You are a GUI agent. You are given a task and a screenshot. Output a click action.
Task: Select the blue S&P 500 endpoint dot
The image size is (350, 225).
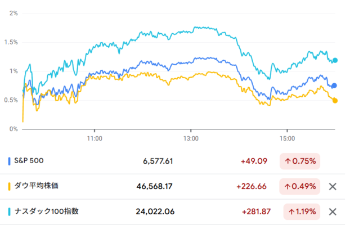pyautogui.click(x=334, y=85)
